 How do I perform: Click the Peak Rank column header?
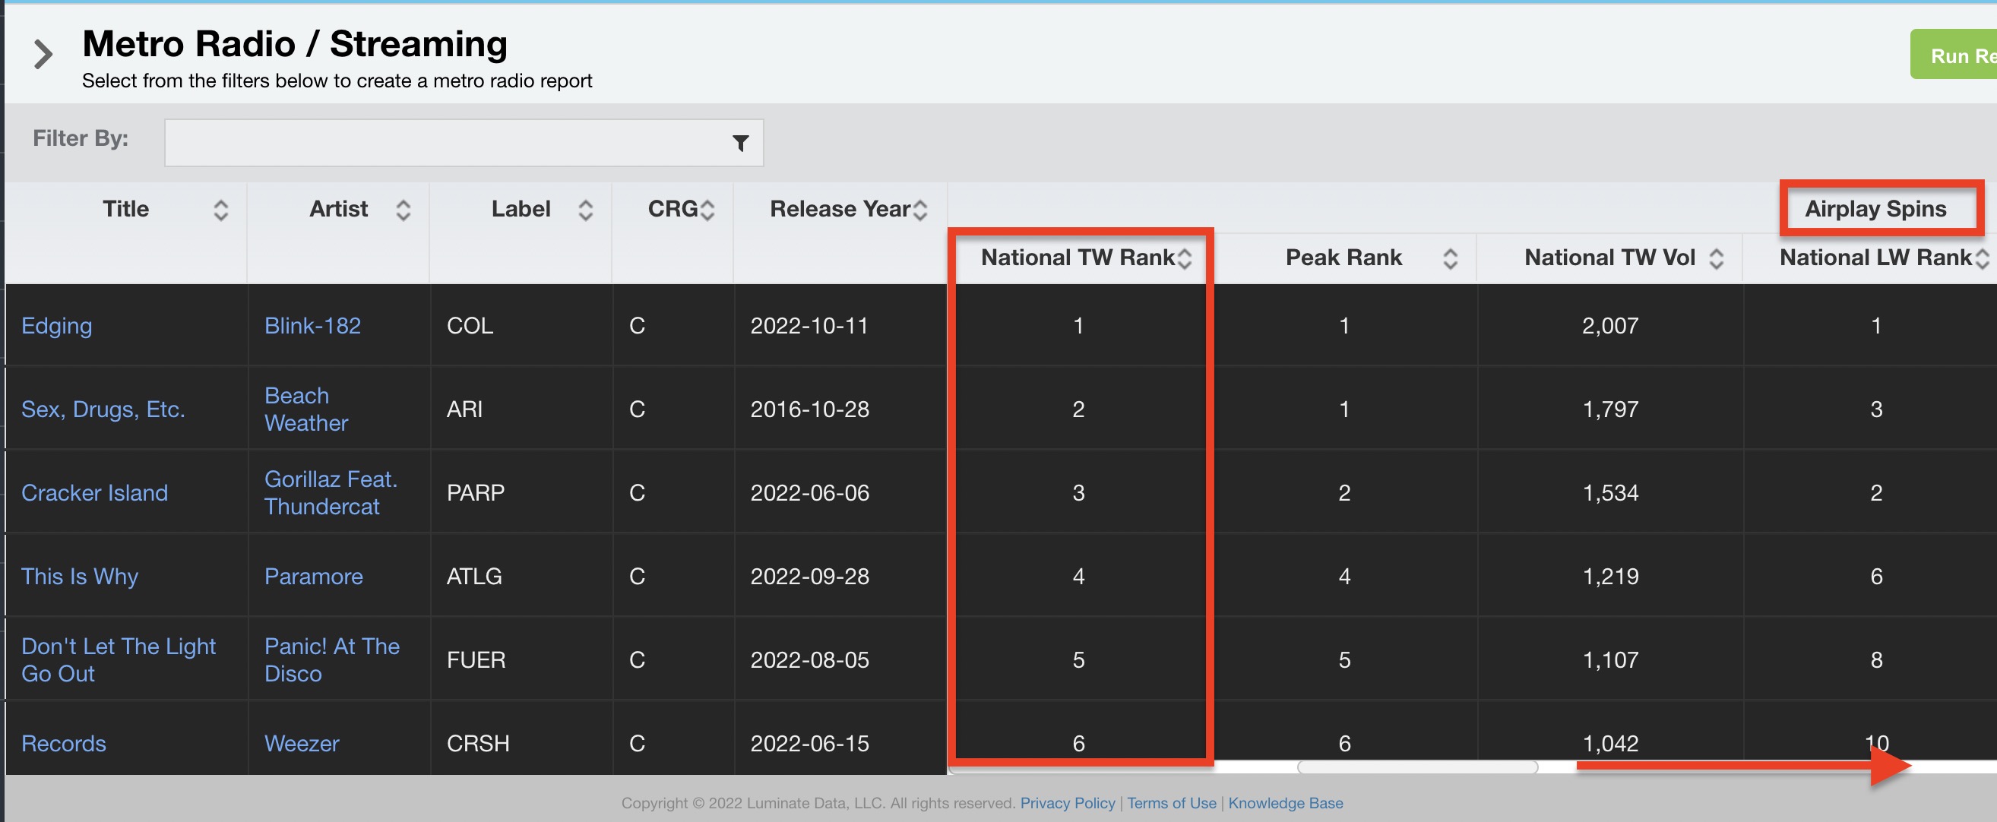coord(1343,258)
